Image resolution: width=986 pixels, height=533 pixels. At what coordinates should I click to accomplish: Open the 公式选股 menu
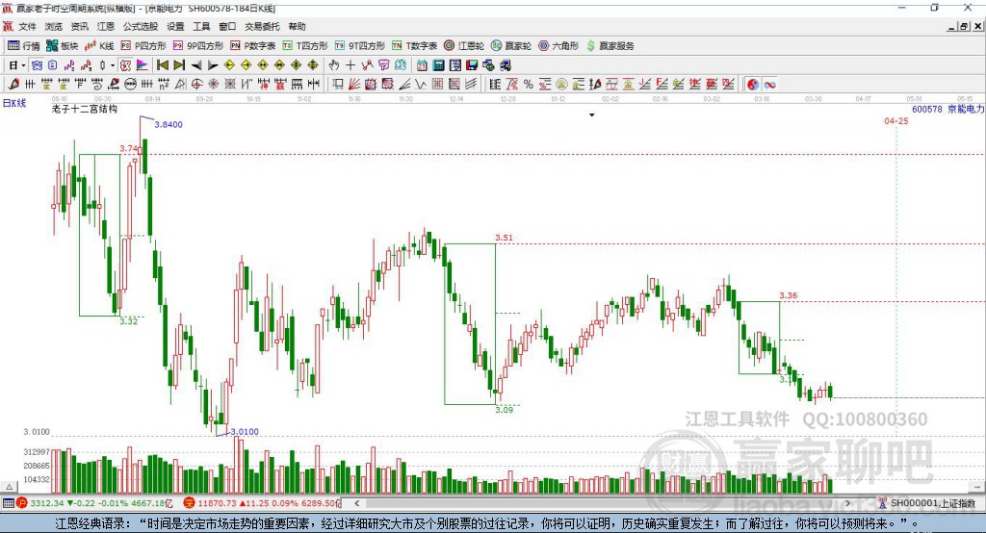point(141,26)
